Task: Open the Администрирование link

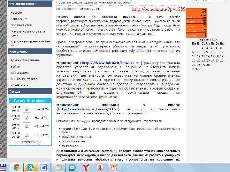Action: point(25,60)
